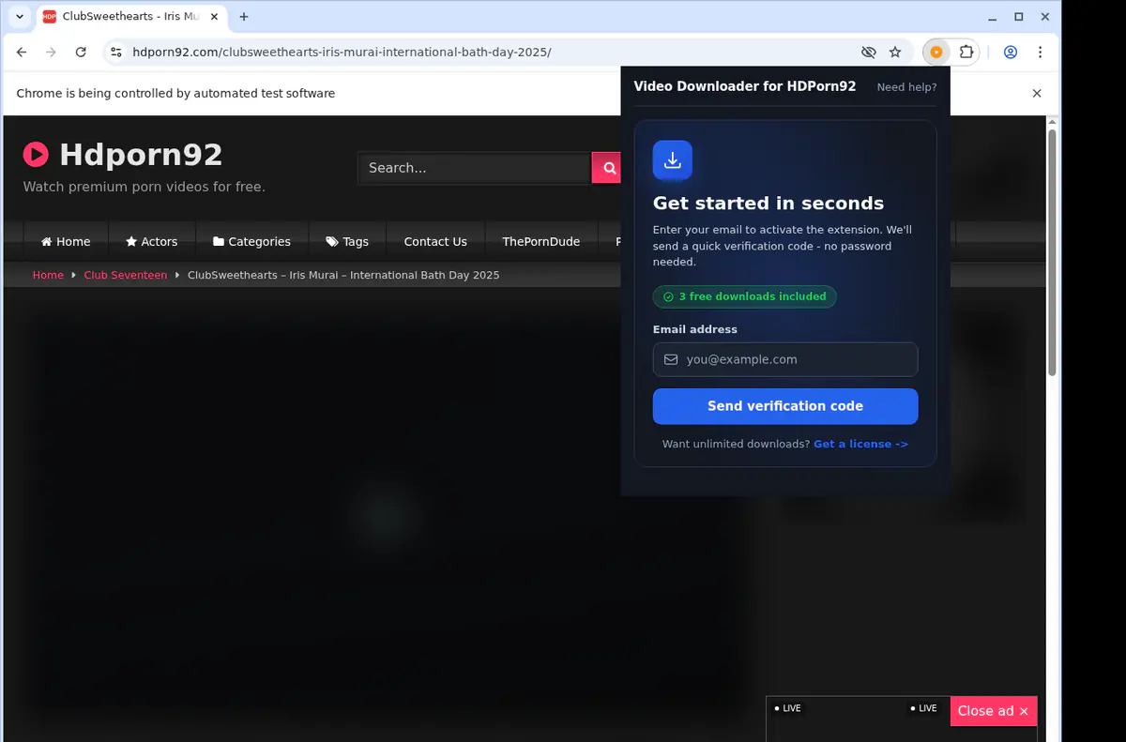Click the address bar URL
The width and height of the screenshot is (1126, 742).
[342, 53]
